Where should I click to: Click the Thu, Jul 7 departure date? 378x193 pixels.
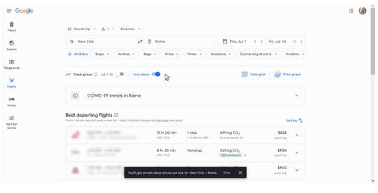[238, 41]
